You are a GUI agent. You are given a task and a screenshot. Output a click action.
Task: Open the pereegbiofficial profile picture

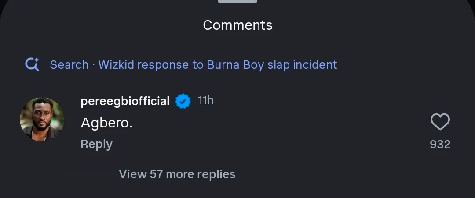click(x=42, y=120)
